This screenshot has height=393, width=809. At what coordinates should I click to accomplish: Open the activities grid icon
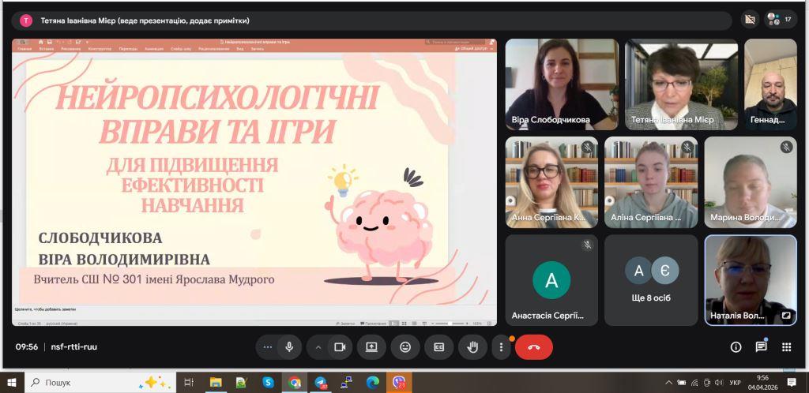(x=786, y=347)
